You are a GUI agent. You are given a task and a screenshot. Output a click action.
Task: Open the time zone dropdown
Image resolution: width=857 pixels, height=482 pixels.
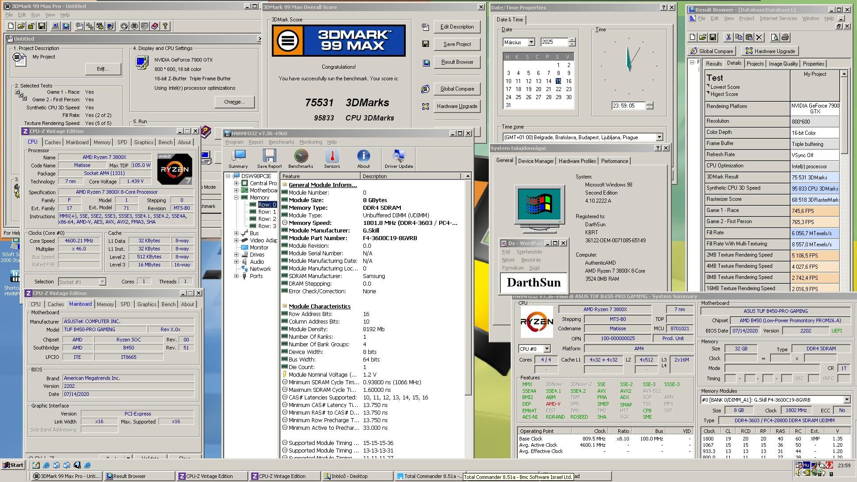(x=659, y=137)
